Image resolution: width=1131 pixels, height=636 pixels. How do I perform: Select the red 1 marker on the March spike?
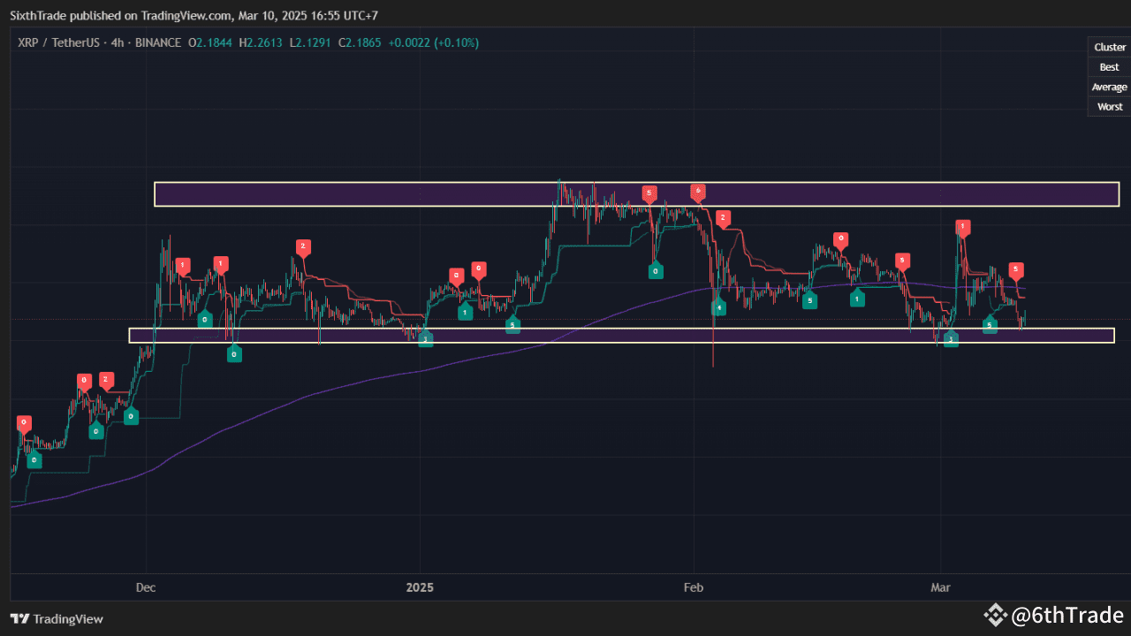pos(962,228)
